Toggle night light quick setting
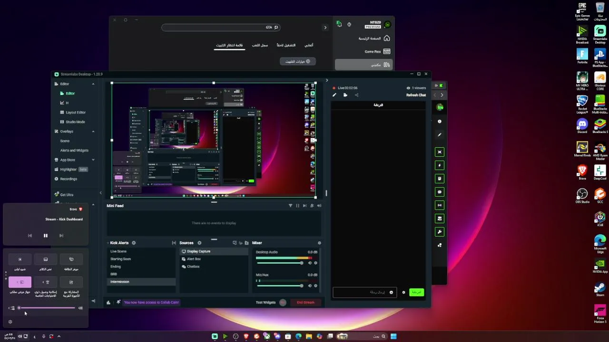609x342 pixels. [20, 259]
